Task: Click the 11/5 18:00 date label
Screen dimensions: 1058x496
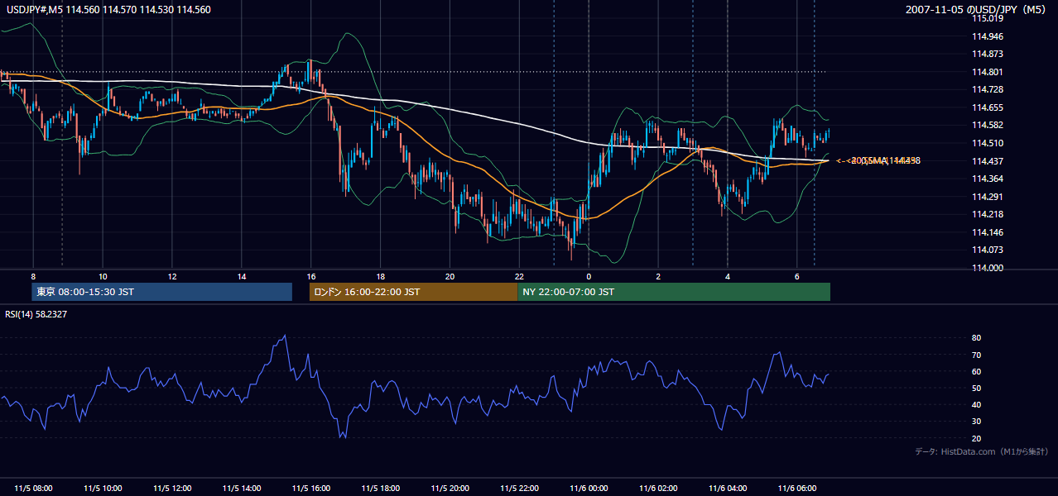Action: [x=380, y=489]
